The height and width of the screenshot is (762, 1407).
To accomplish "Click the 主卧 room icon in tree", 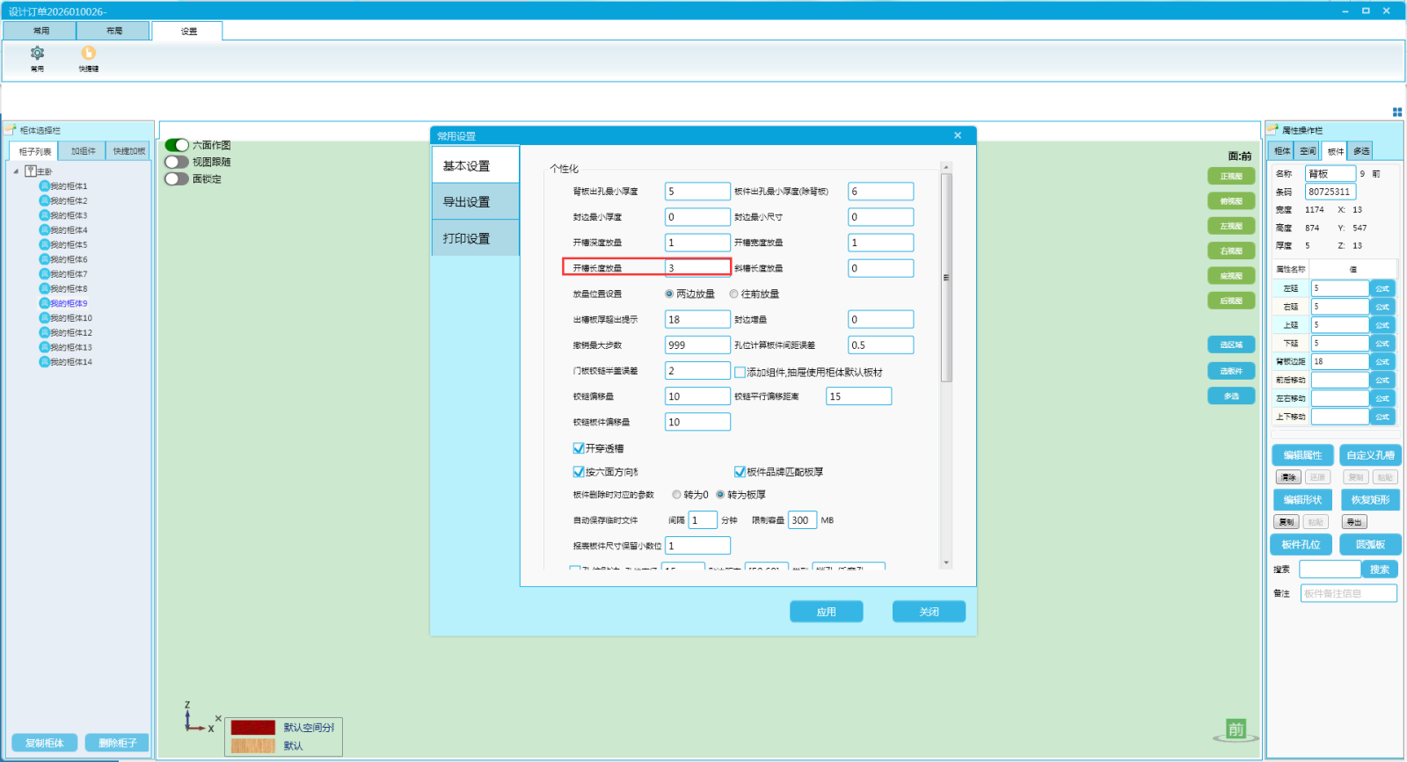I will 31,171.
